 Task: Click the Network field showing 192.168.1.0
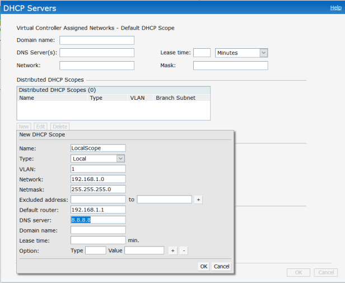[98, 179]
